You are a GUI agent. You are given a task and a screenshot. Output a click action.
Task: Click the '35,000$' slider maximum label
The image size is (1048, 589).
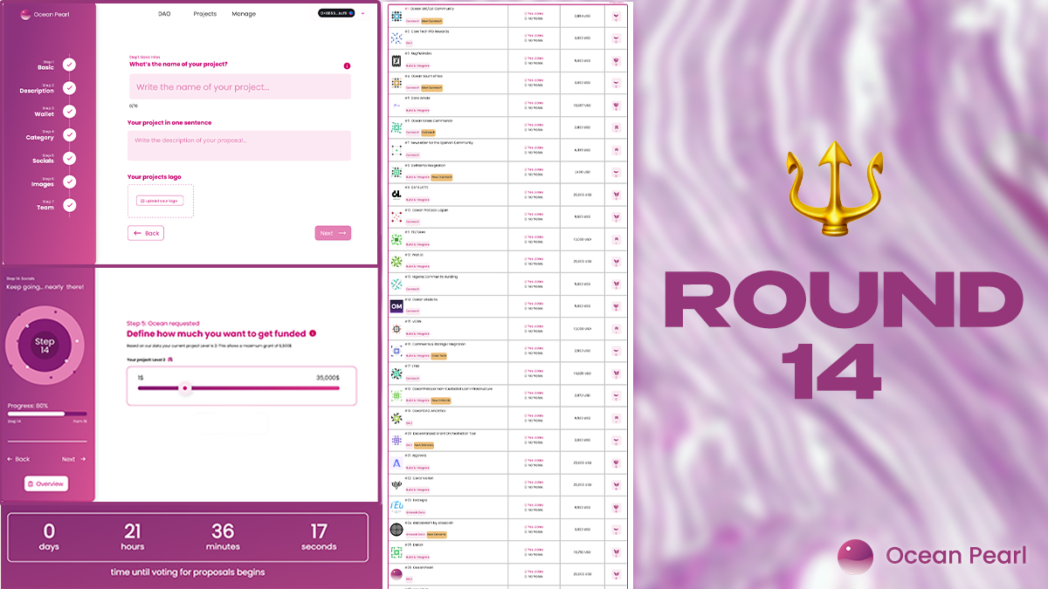328,378
